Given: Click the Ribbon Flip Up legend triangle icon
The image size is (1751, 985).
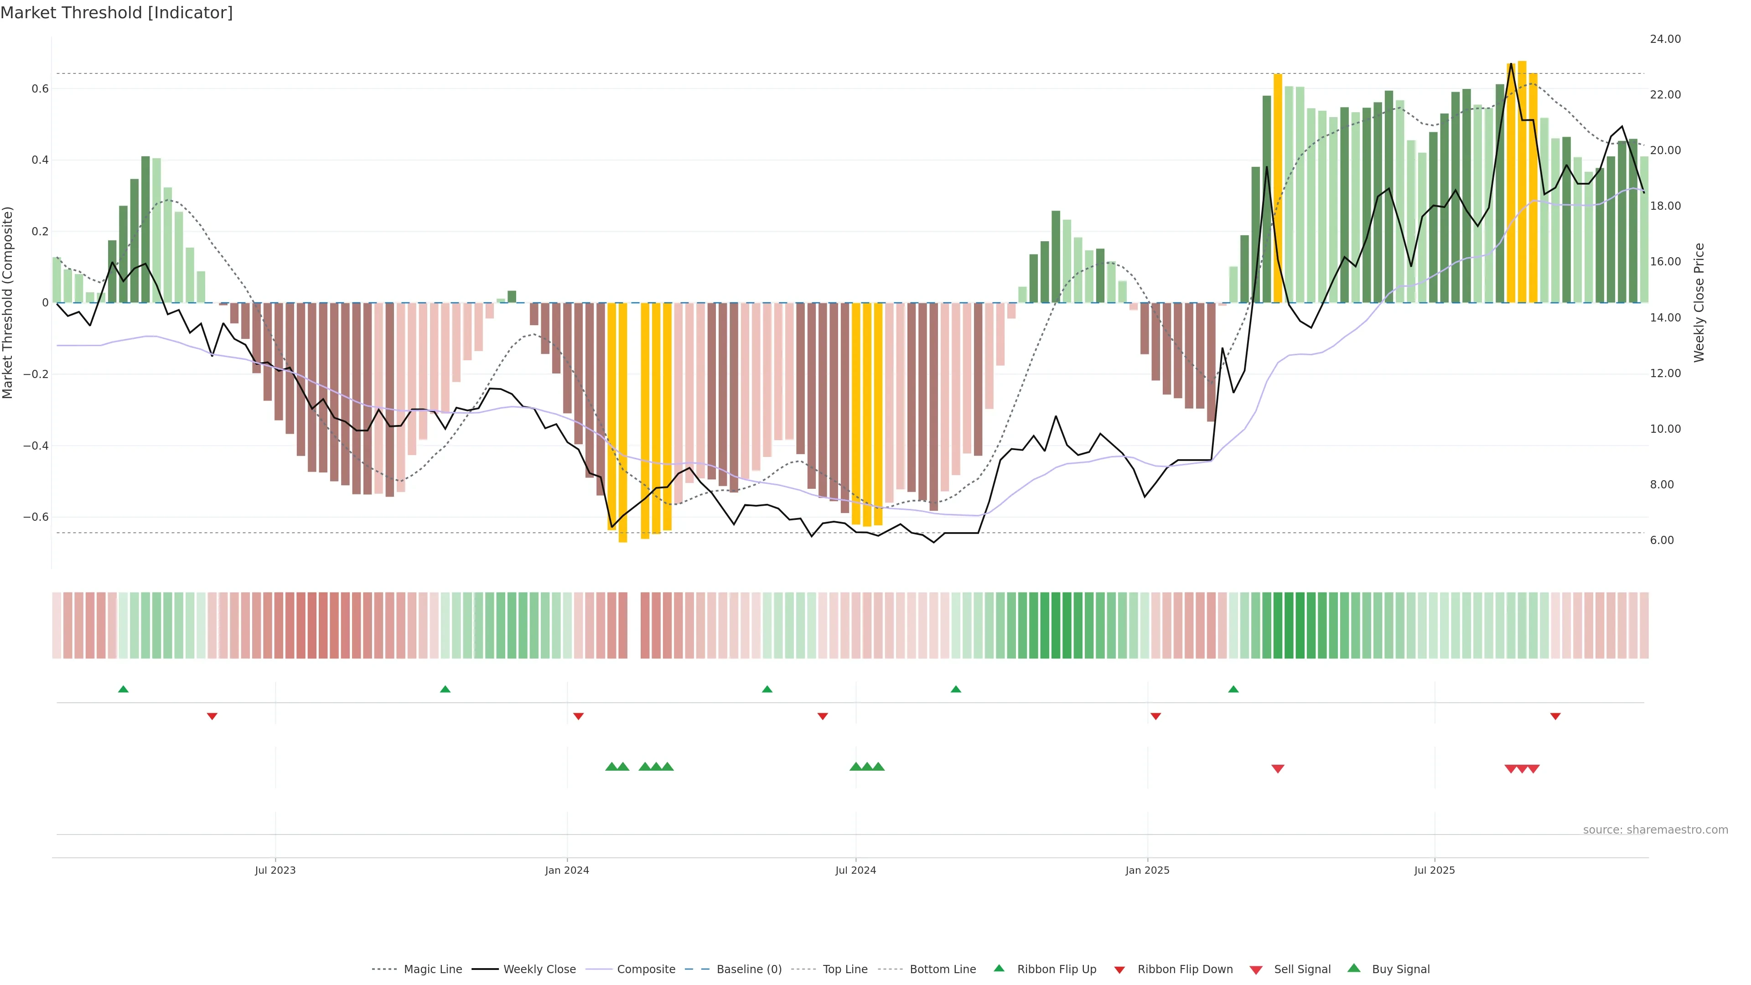Looking at the screenshot, I should coord(999,968).
